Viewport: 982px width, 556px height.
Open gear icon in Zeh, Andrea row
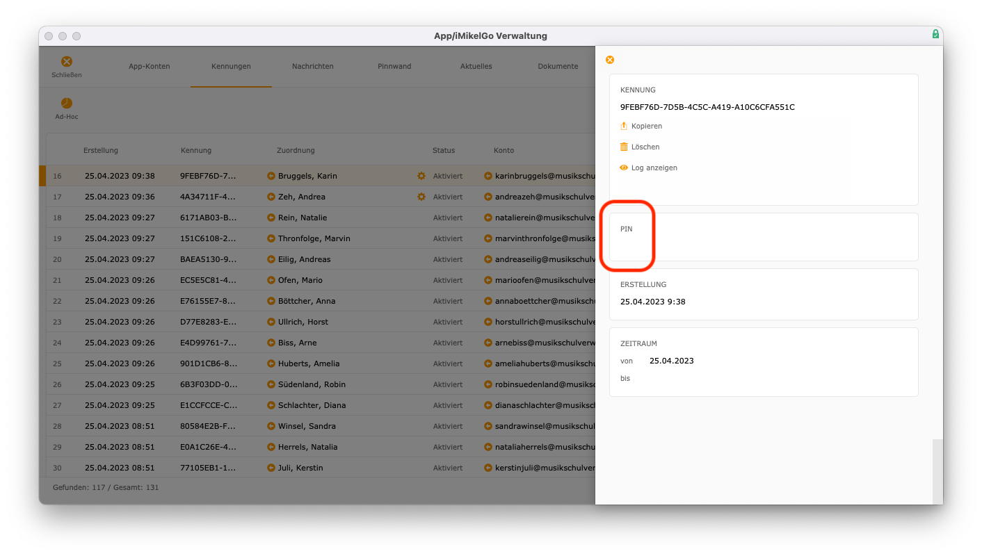click(421, 197)
